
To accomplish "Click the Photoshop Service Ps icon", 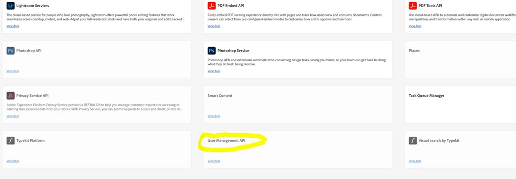I will 212,51.
